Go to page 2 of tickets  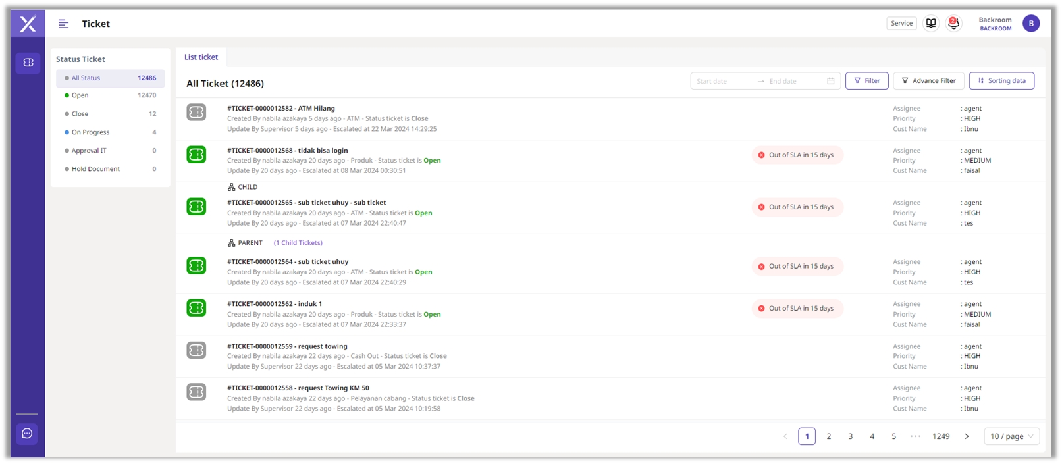pos(829,436)
